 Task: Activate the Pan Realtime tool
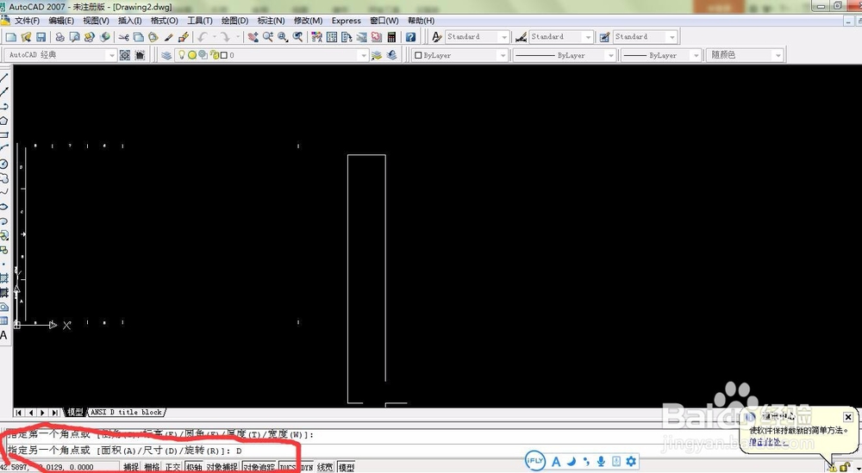point(253,37)
